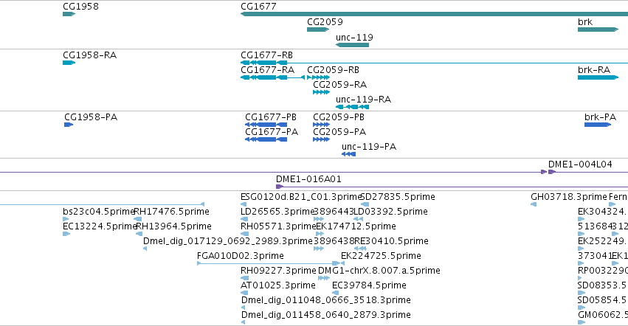The image size is (628, 326).
Task: Click the Dmel_dig_011048_0666_3518.3prime label
Action: (325, 301)
